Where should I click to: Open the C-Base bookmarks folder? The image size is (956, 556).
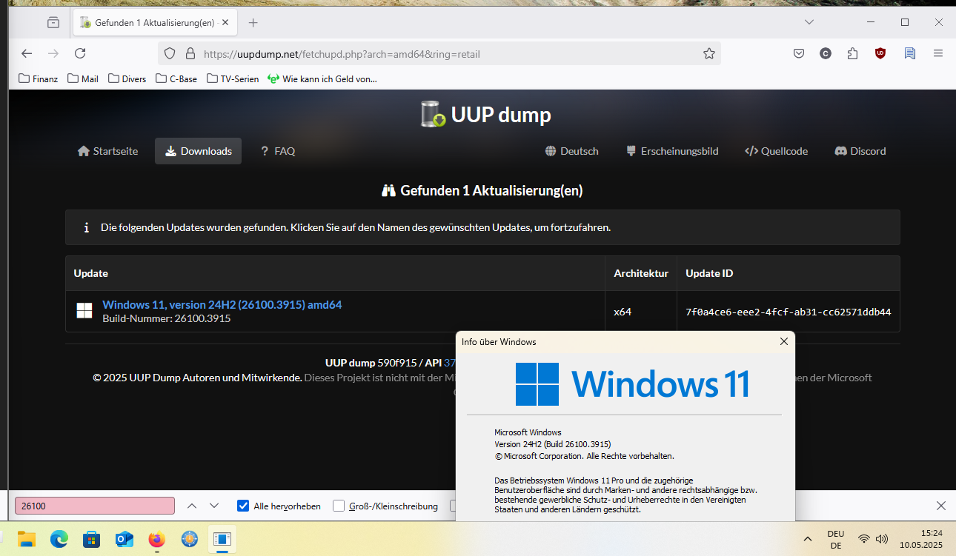click(176, 78)
